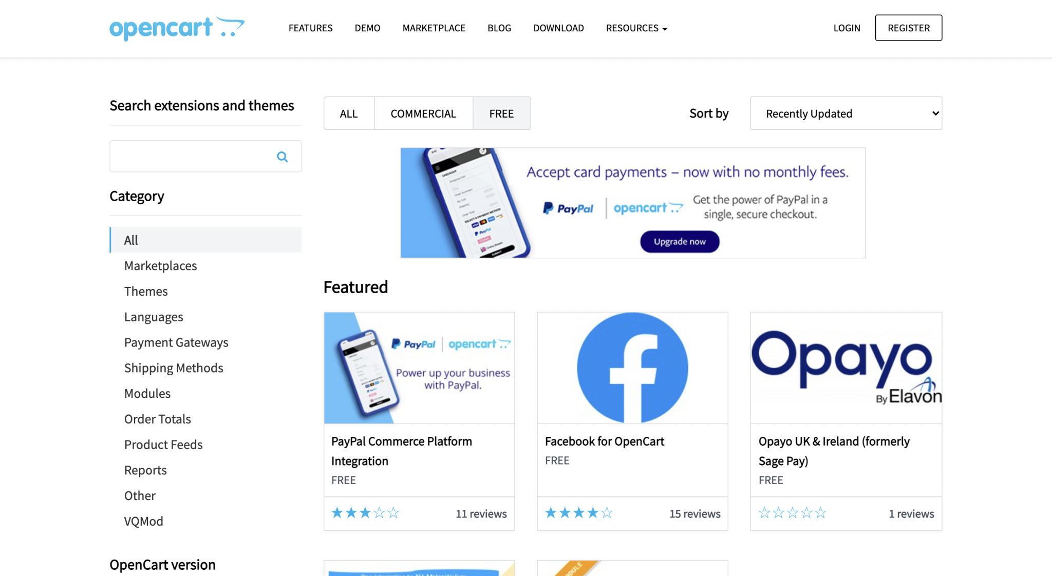Click the PayPal Commerce Platform thumbnail image
The height and width of the screenshot is (576, 1052).
[419, 368]
